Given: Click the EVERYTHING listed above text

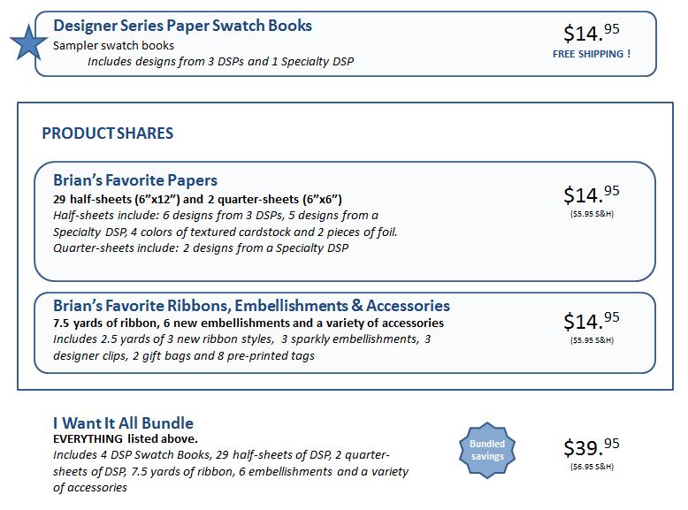Looking at the screenshot, I should click(x=126, y=439).
